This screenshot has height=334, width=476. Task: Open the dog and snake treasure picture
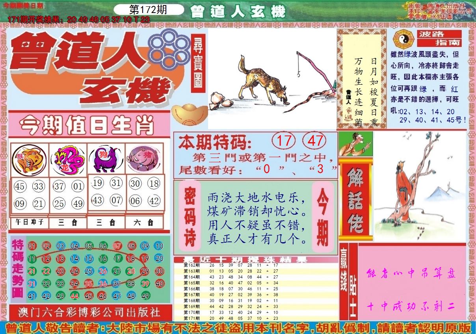tap(272, 79)
